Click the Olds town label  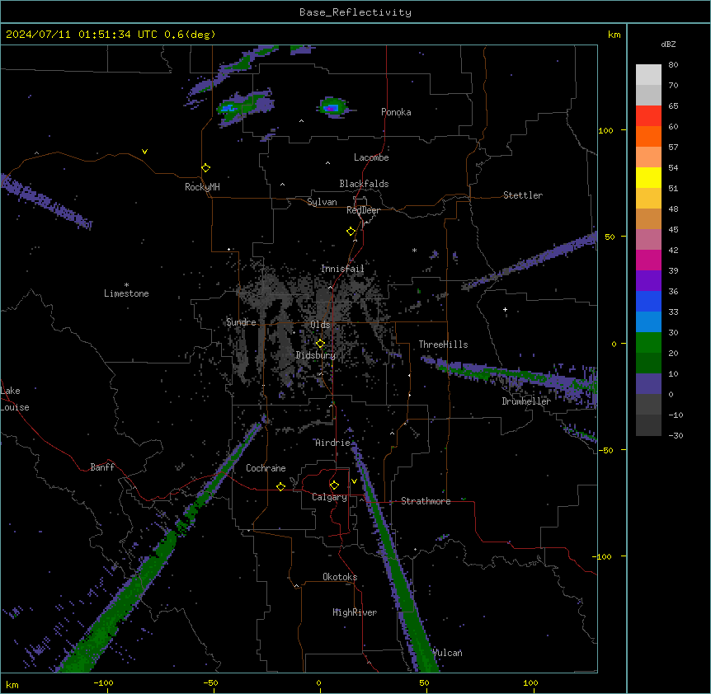320,325
